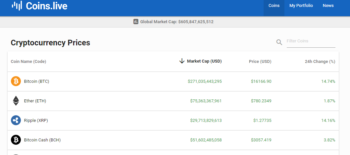Open the Ripple (XRP) row
The width and height of the screenshot is (350, 155).
click(173, 121)
